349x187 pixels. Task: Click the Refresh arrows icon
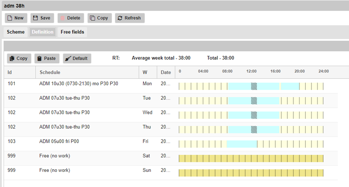pos(120,18)
